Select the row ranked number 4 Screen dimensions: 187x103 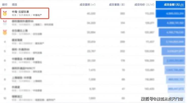[x=92, y=42]
